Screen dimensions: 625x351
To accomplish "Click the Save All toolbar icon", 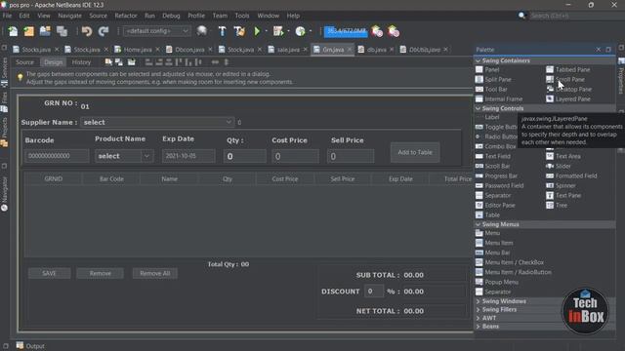I will [62, 31].
